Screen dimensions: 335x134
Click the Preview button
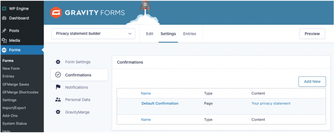312,34
